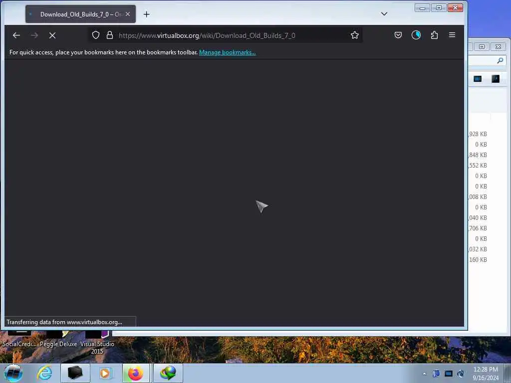Click the 032 KB size in Explorer
This screenshot has height=383, width=511.
pyautogui.click(x=478, y=249)
